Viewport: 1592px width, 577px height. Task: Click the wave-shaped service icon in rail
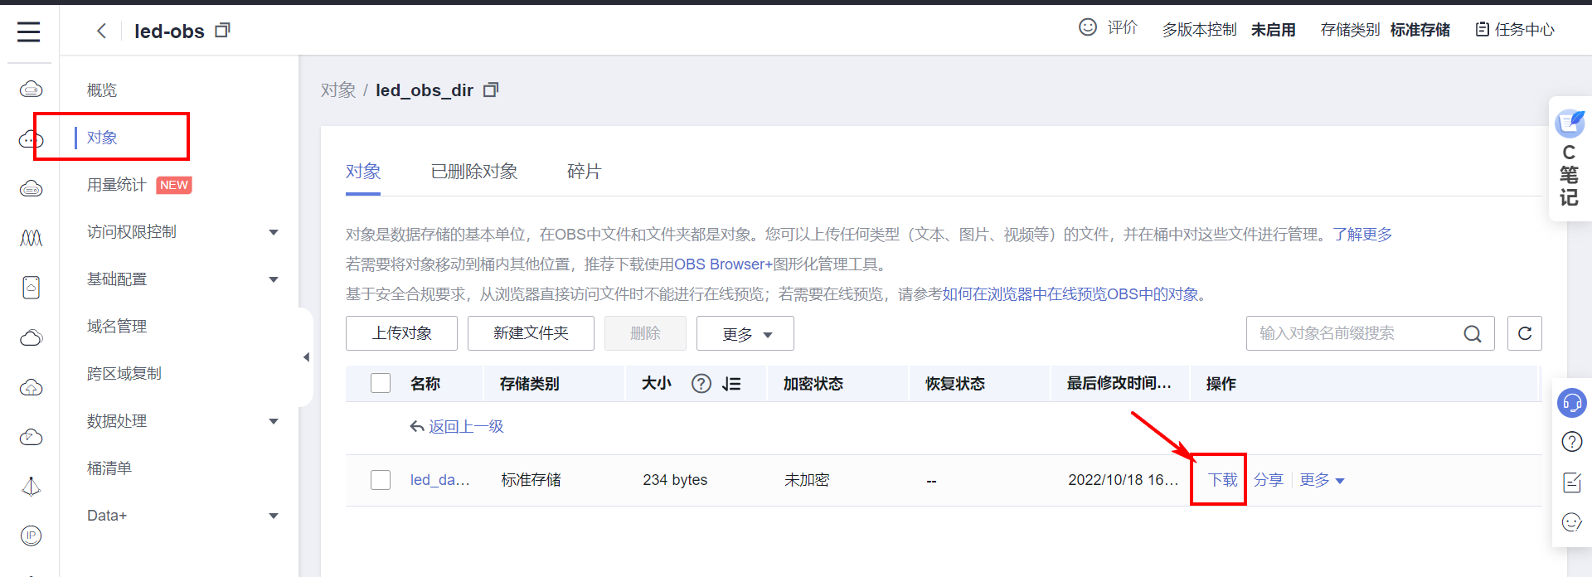tap(31, 239)
